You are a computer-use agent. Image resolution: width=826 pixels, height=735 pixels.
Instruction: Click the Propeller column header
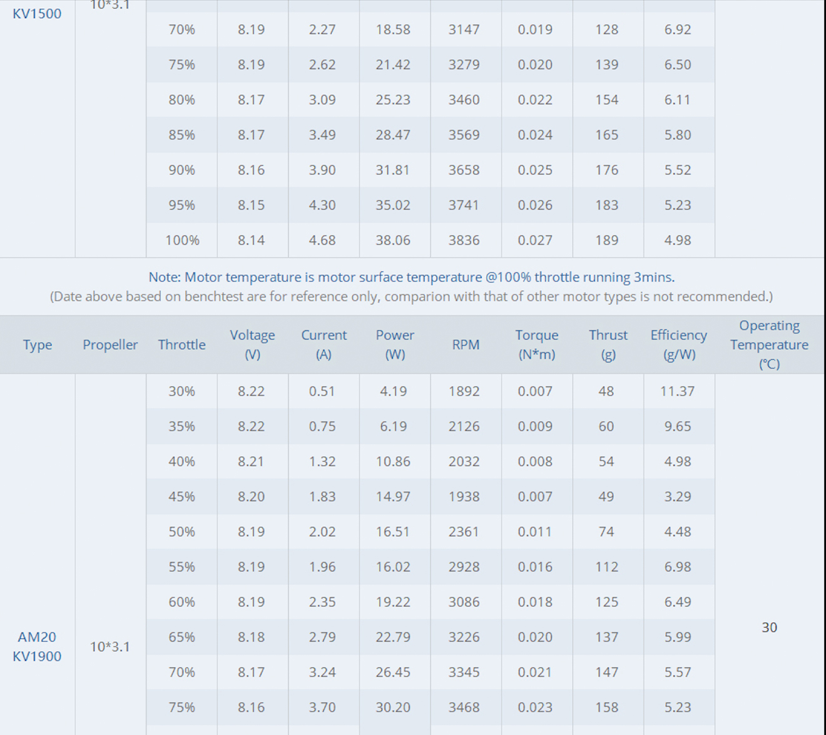point(110,345)
